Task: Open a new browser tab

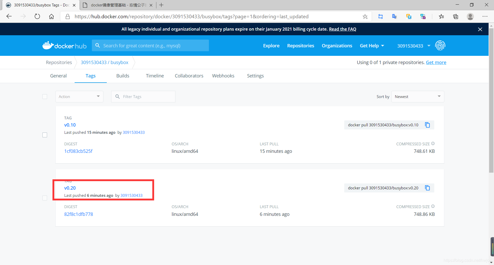Action: coord(161,5)
